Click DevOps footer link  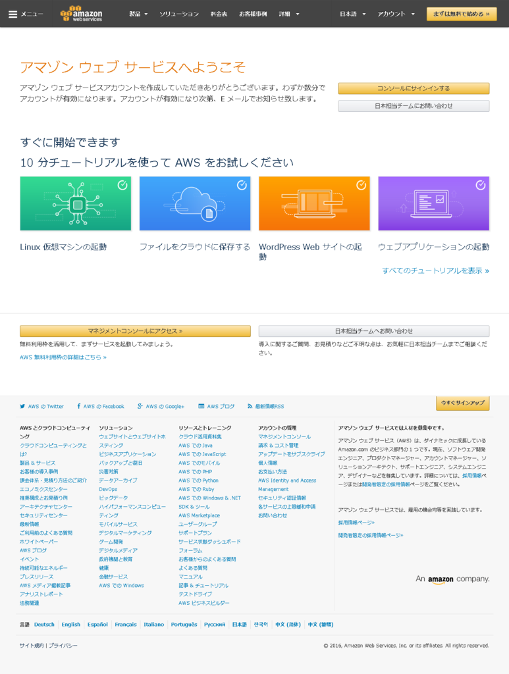point(108,489)
